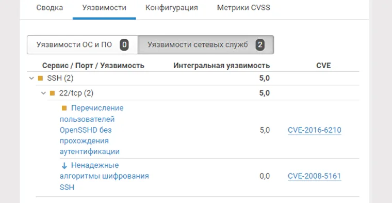
Task: Open the CVE-2016-6210 link
Action: click(315, 130)
